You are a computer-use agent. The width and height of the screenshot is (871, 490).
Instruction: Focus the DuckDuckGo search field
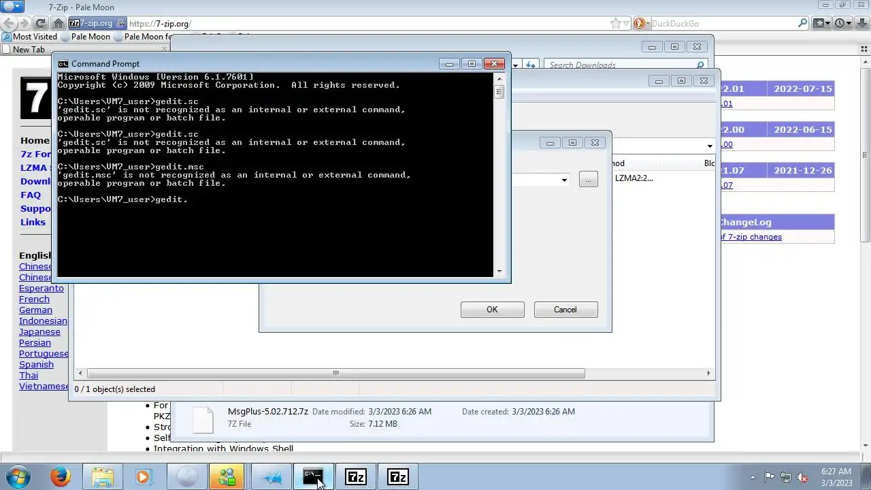point(722,23)
